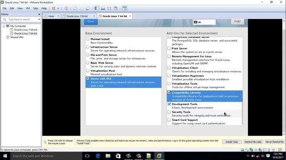Click the message log icon in status bar
Image resolution: width=286 pixels, height=160 pixels.
pos(280,150)
